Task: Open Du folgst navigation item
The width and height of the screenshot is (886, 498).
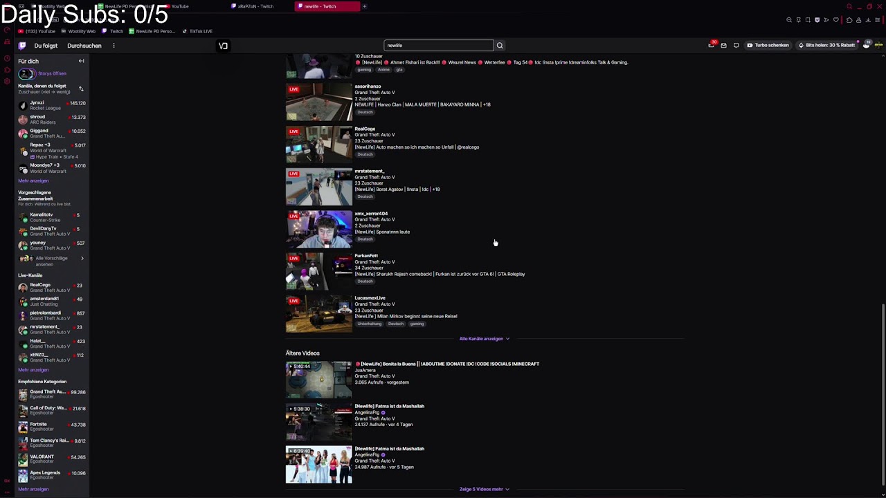Action: (x=46, y=46)
